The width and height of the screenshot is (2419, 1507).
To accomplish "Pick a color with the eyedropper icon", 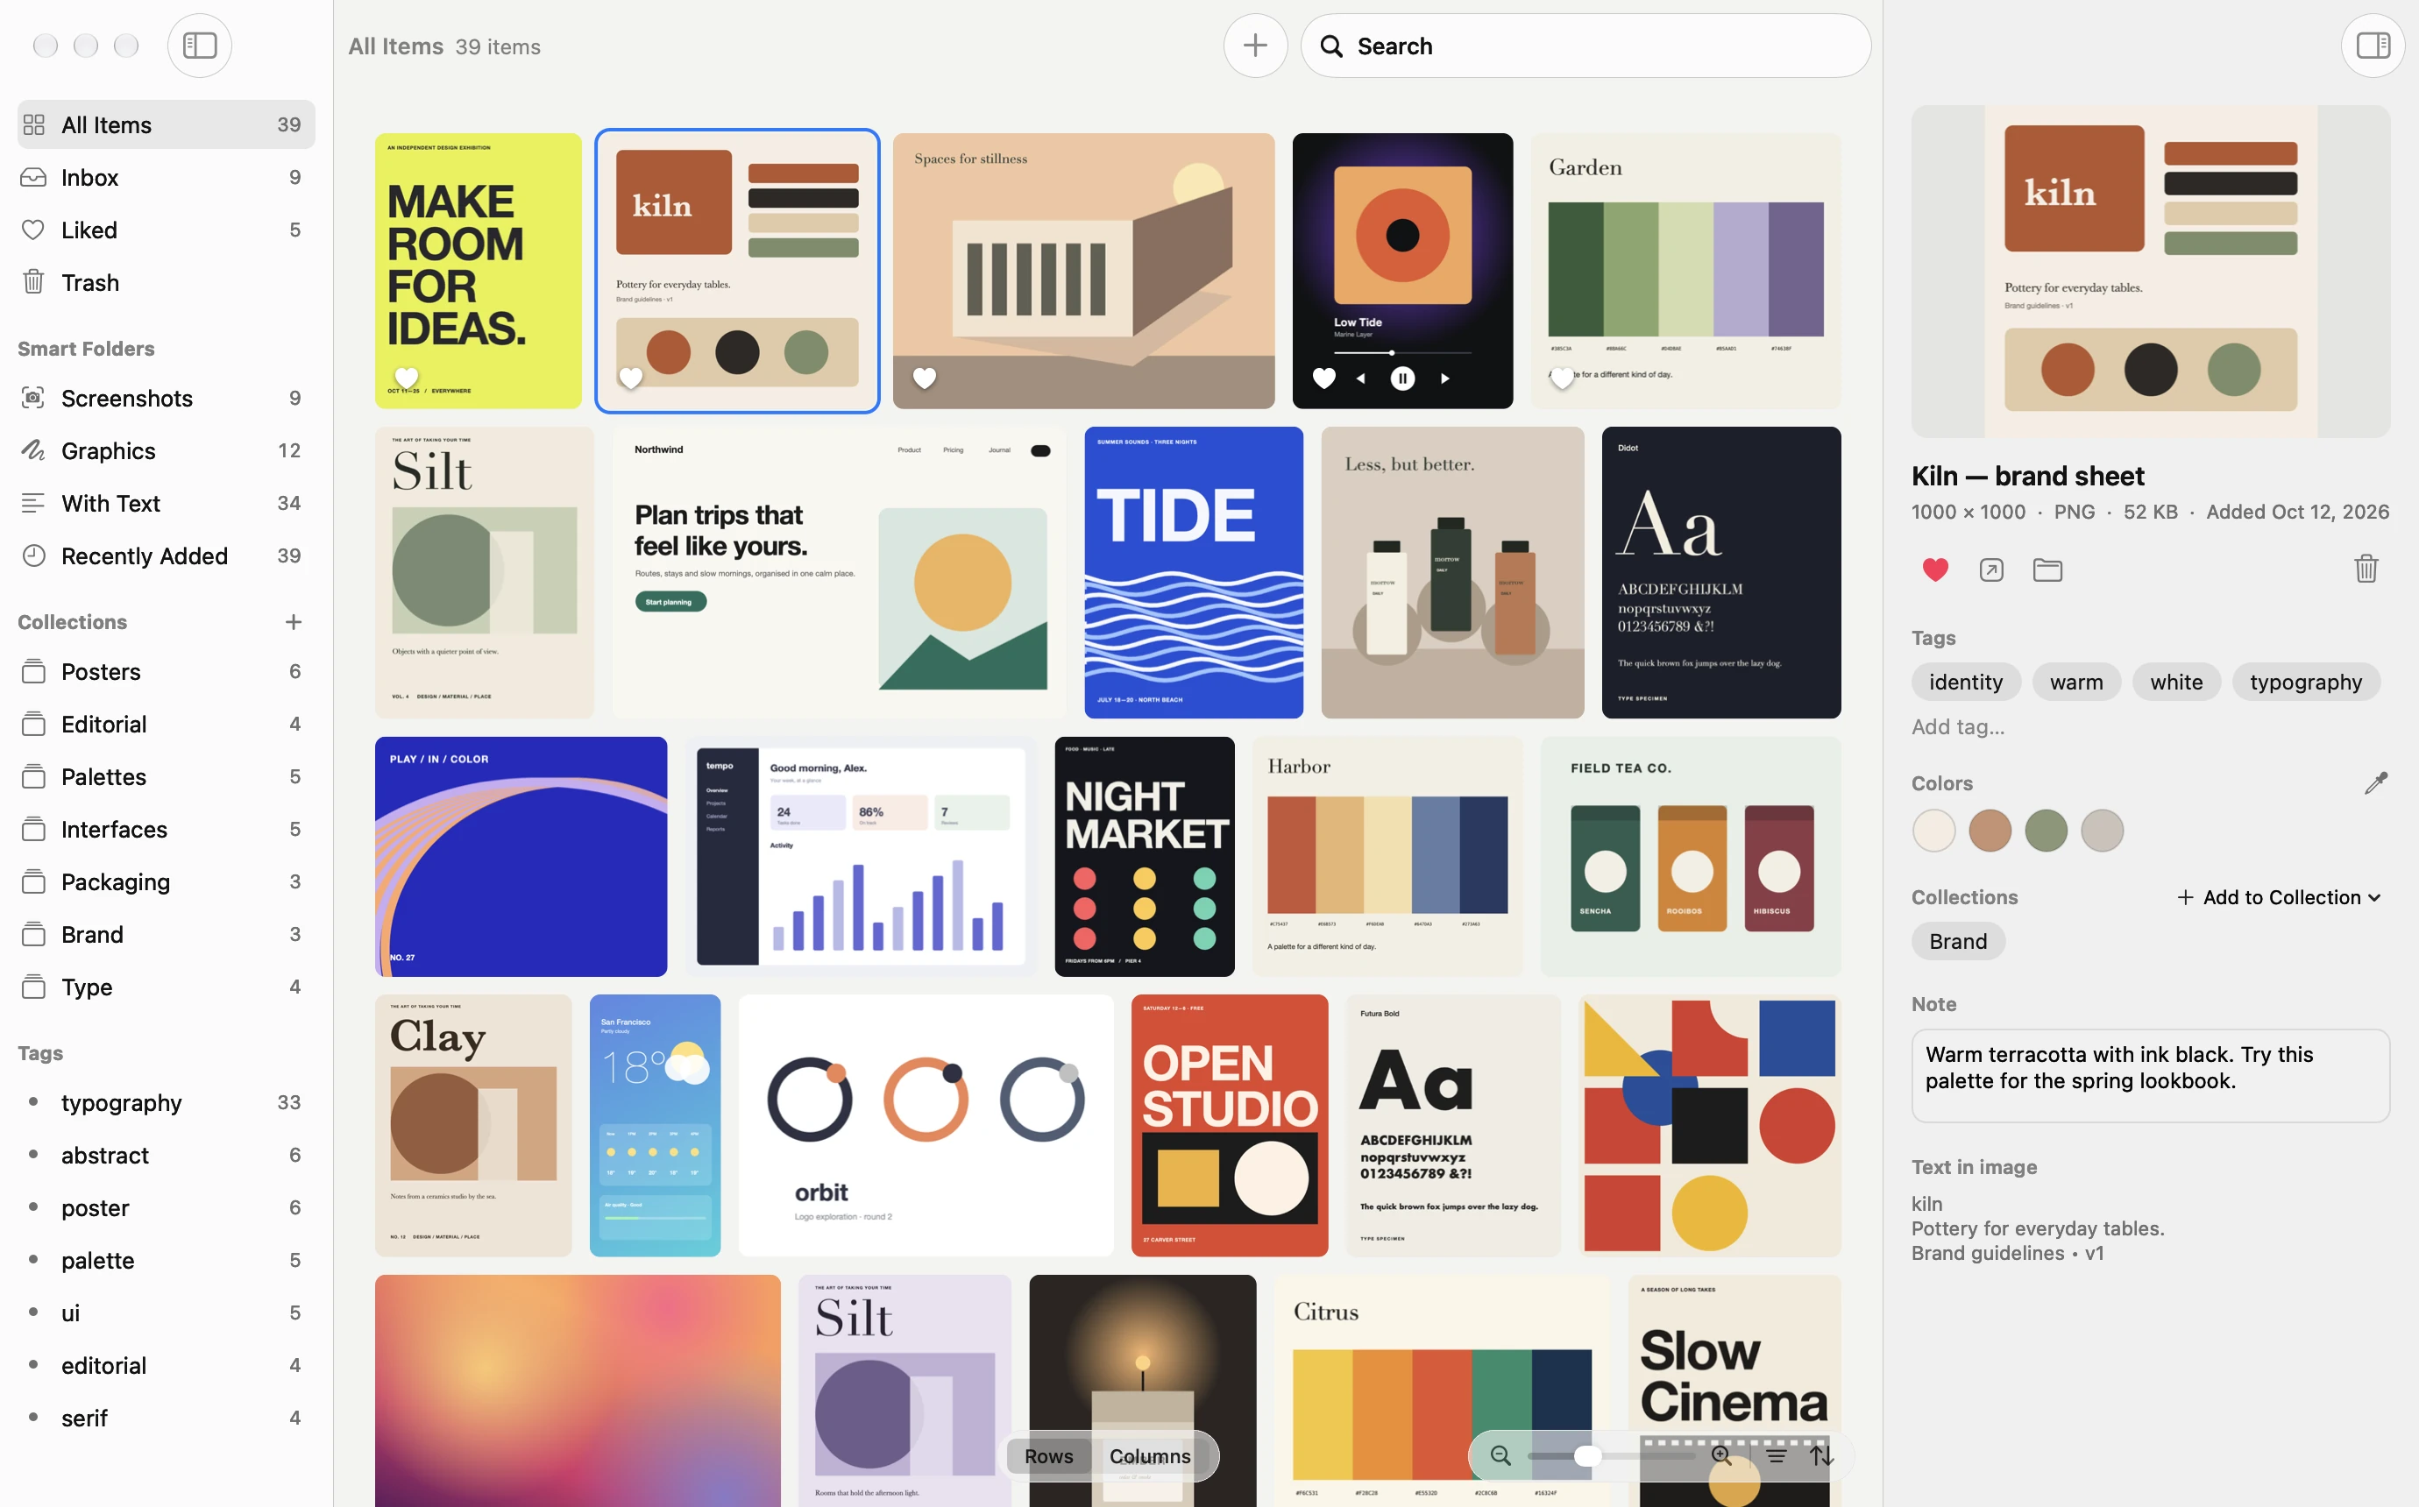I will tap(2375, 782).
